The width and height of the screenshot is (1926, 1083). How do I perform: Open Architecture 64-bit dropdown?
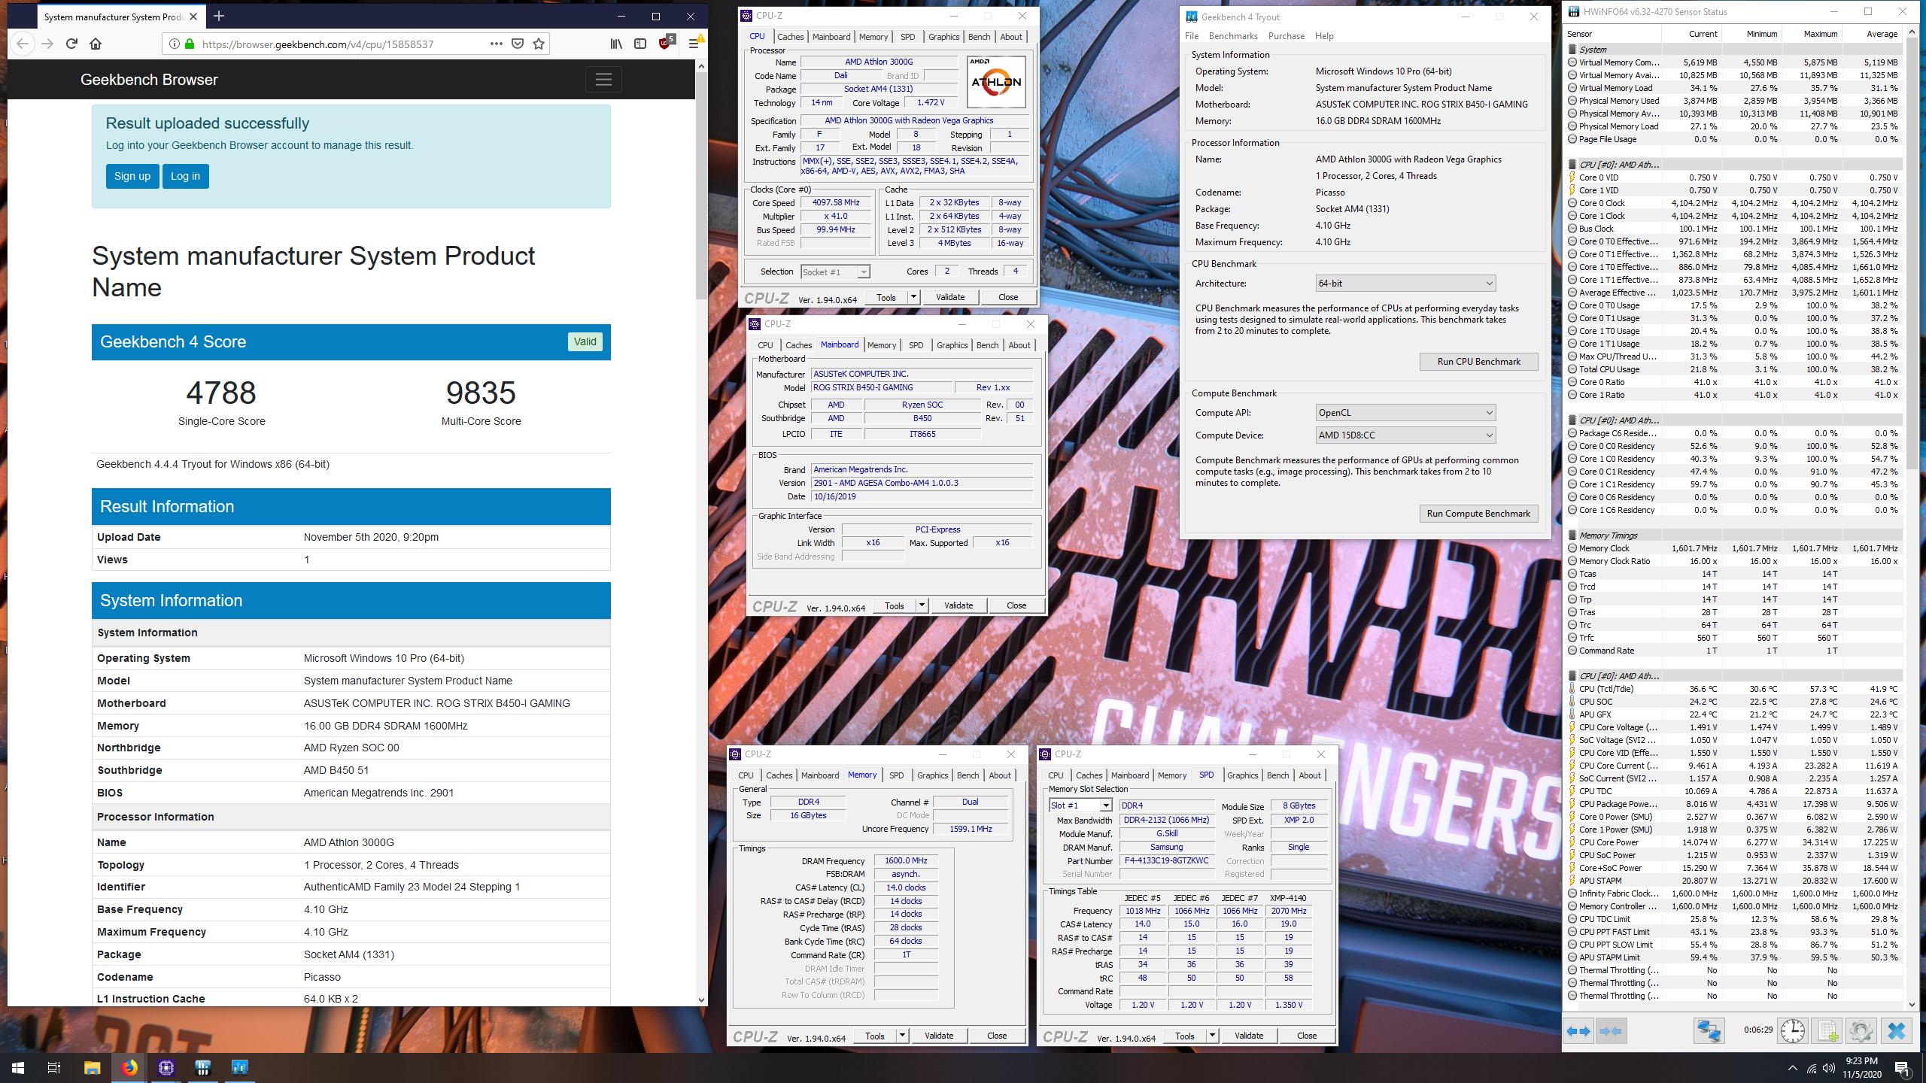(x=1405, y=284)
